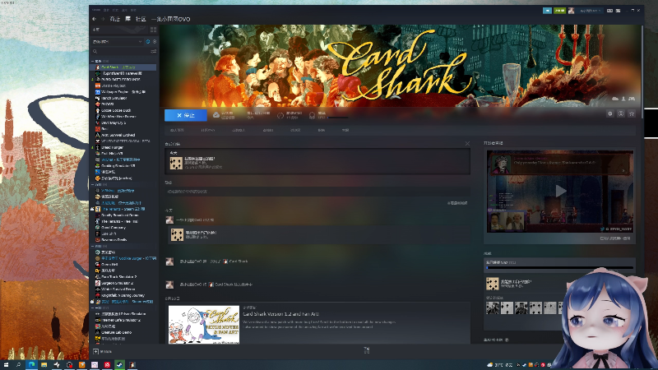The height and width of the screenshot is (370, 658).
Task: Select Creature Lab Demo in library list
Action: click(124, 332)
